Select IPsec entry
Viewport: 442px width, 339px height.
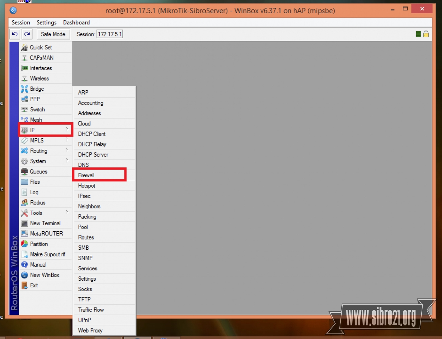pos(104,196)
